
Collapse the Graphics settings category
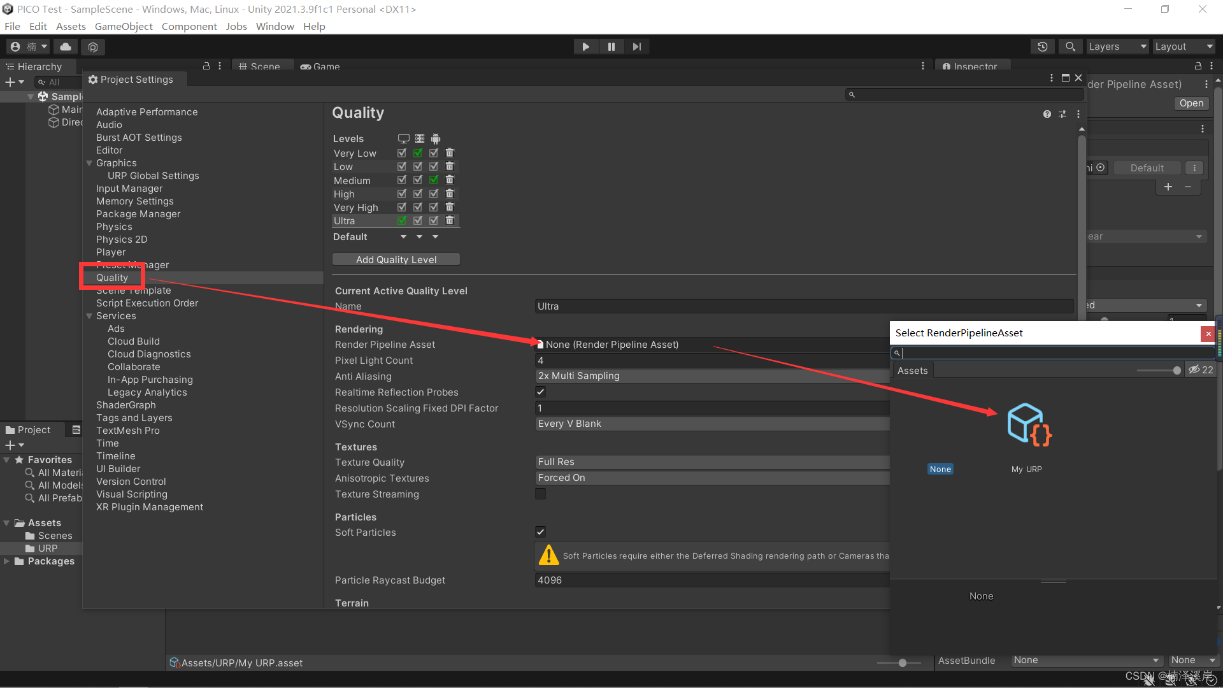pos(89,163)
